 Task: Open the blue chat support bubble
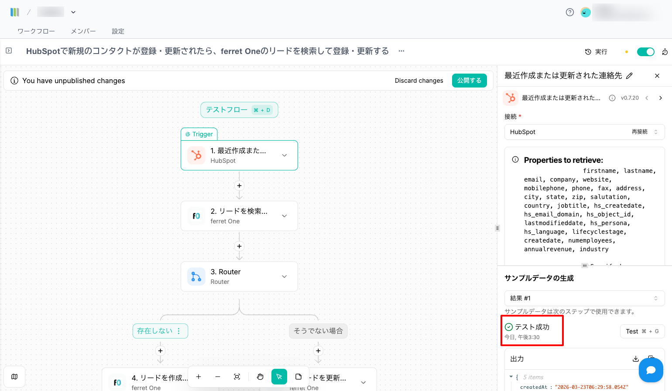click(x=651, y=370)
